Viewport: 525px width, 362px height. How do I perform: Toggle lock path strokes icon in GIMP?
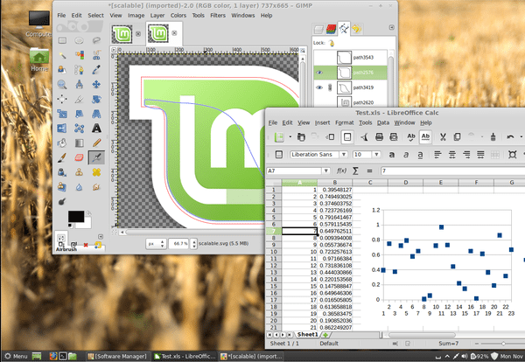(x=332, y=43)
